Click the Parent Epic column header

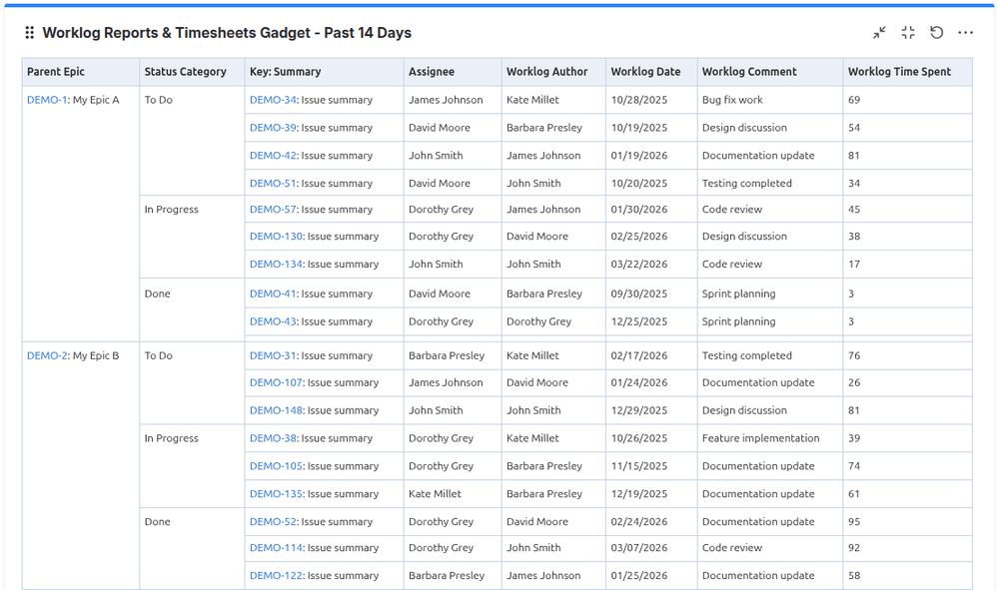pyautogui.click(x=81, y=72)
